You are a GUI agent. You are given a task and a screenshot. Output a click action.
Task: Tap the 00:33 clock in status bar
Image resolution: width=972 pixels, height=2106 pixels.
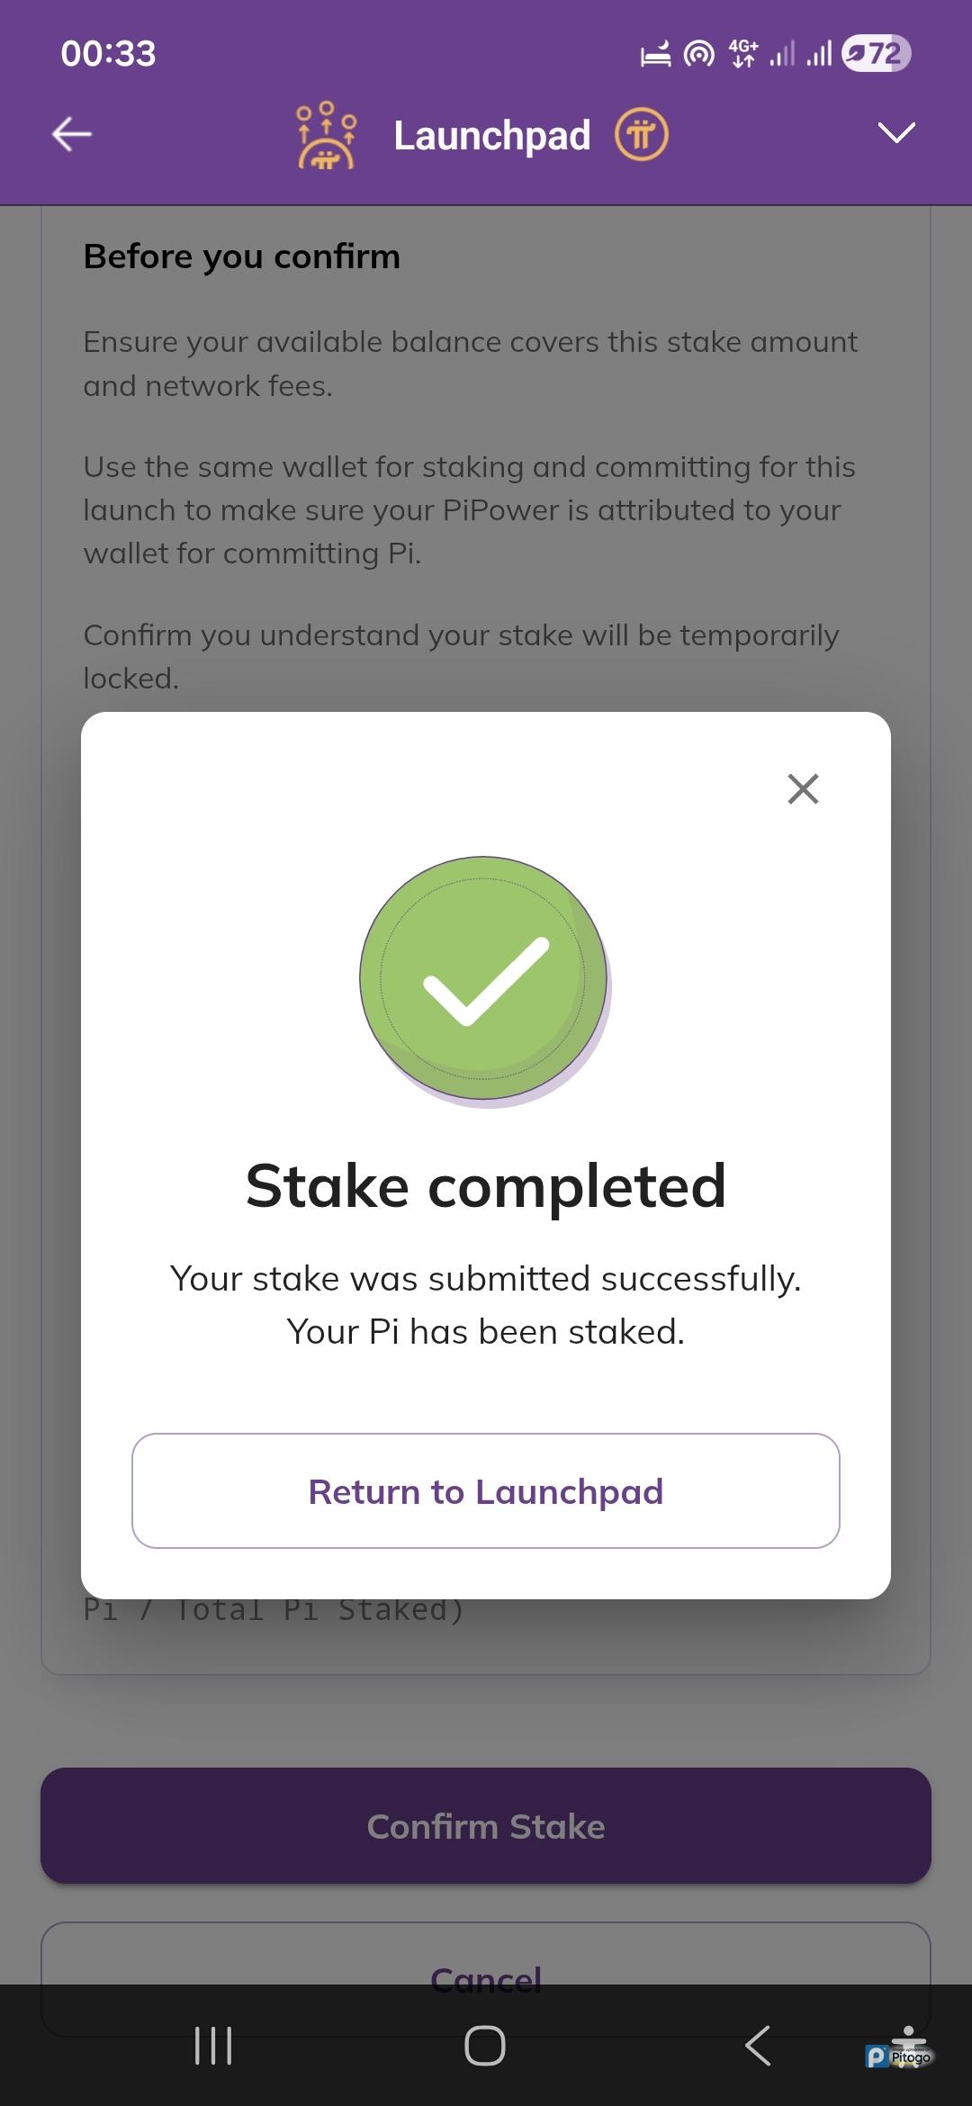108,54
